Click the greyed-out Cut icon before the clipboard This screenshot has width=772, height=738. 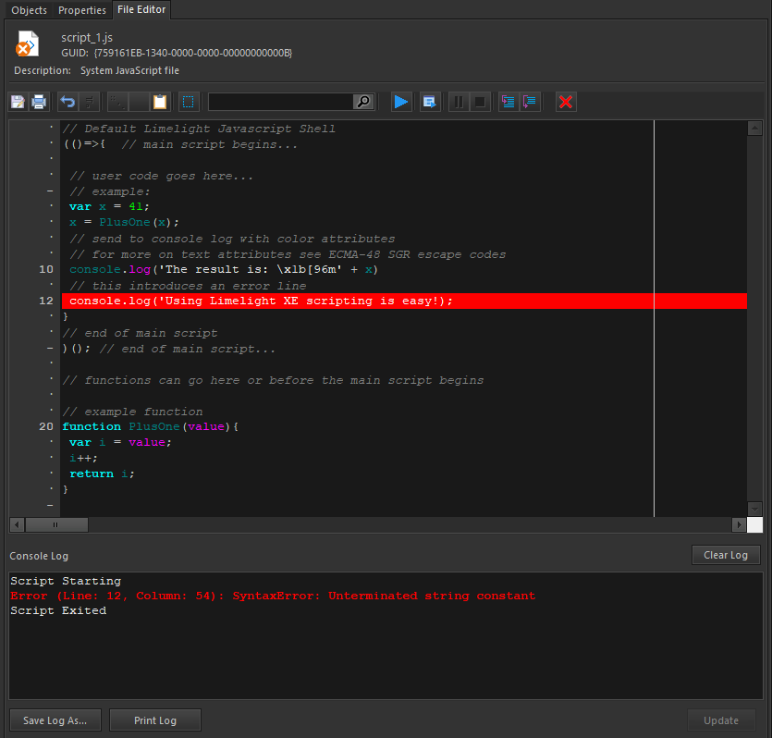click(118, 102)
